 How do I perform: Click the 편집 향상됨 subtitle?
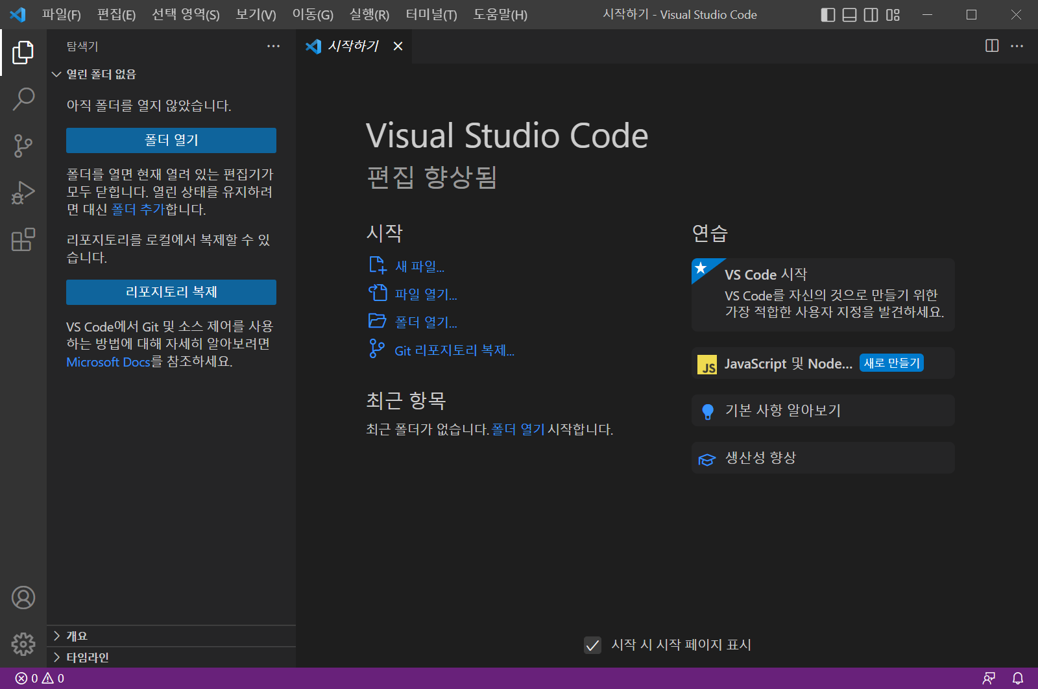[432, 177]
